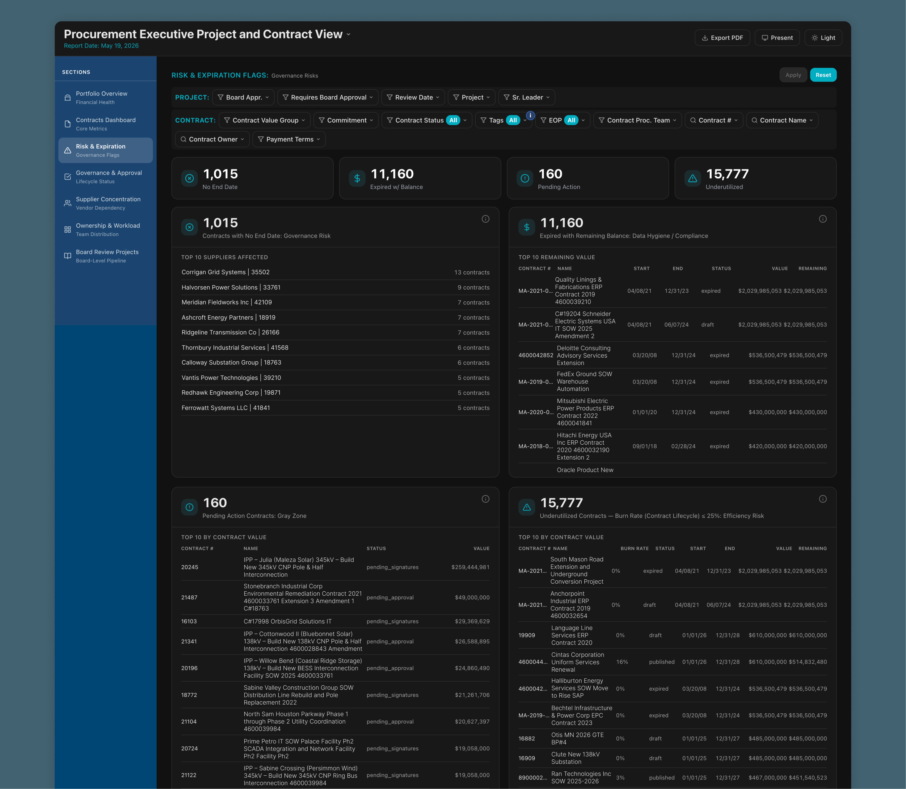Click the Ferrowatt Systems LLC supplier row
Viewport: 906px width, 789px height.
click(335, 408)
